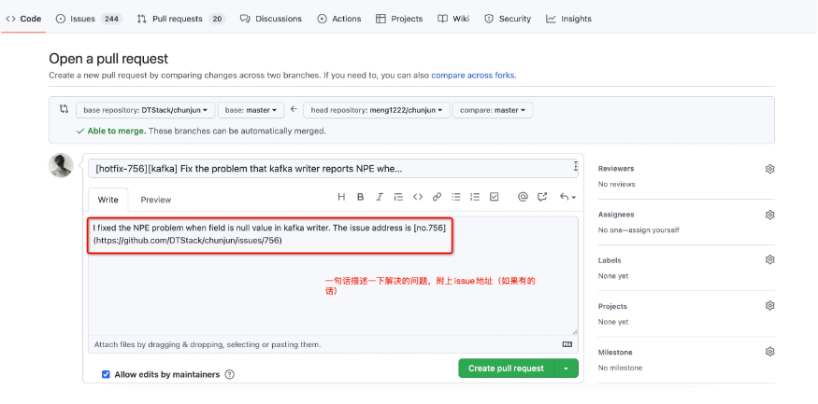Mention a user with @ icon

[523, 197]
